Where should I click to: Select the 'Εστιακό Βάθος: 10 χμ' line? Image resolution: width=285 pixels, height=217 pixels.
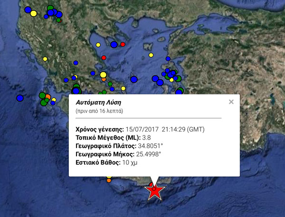point(106,162)
